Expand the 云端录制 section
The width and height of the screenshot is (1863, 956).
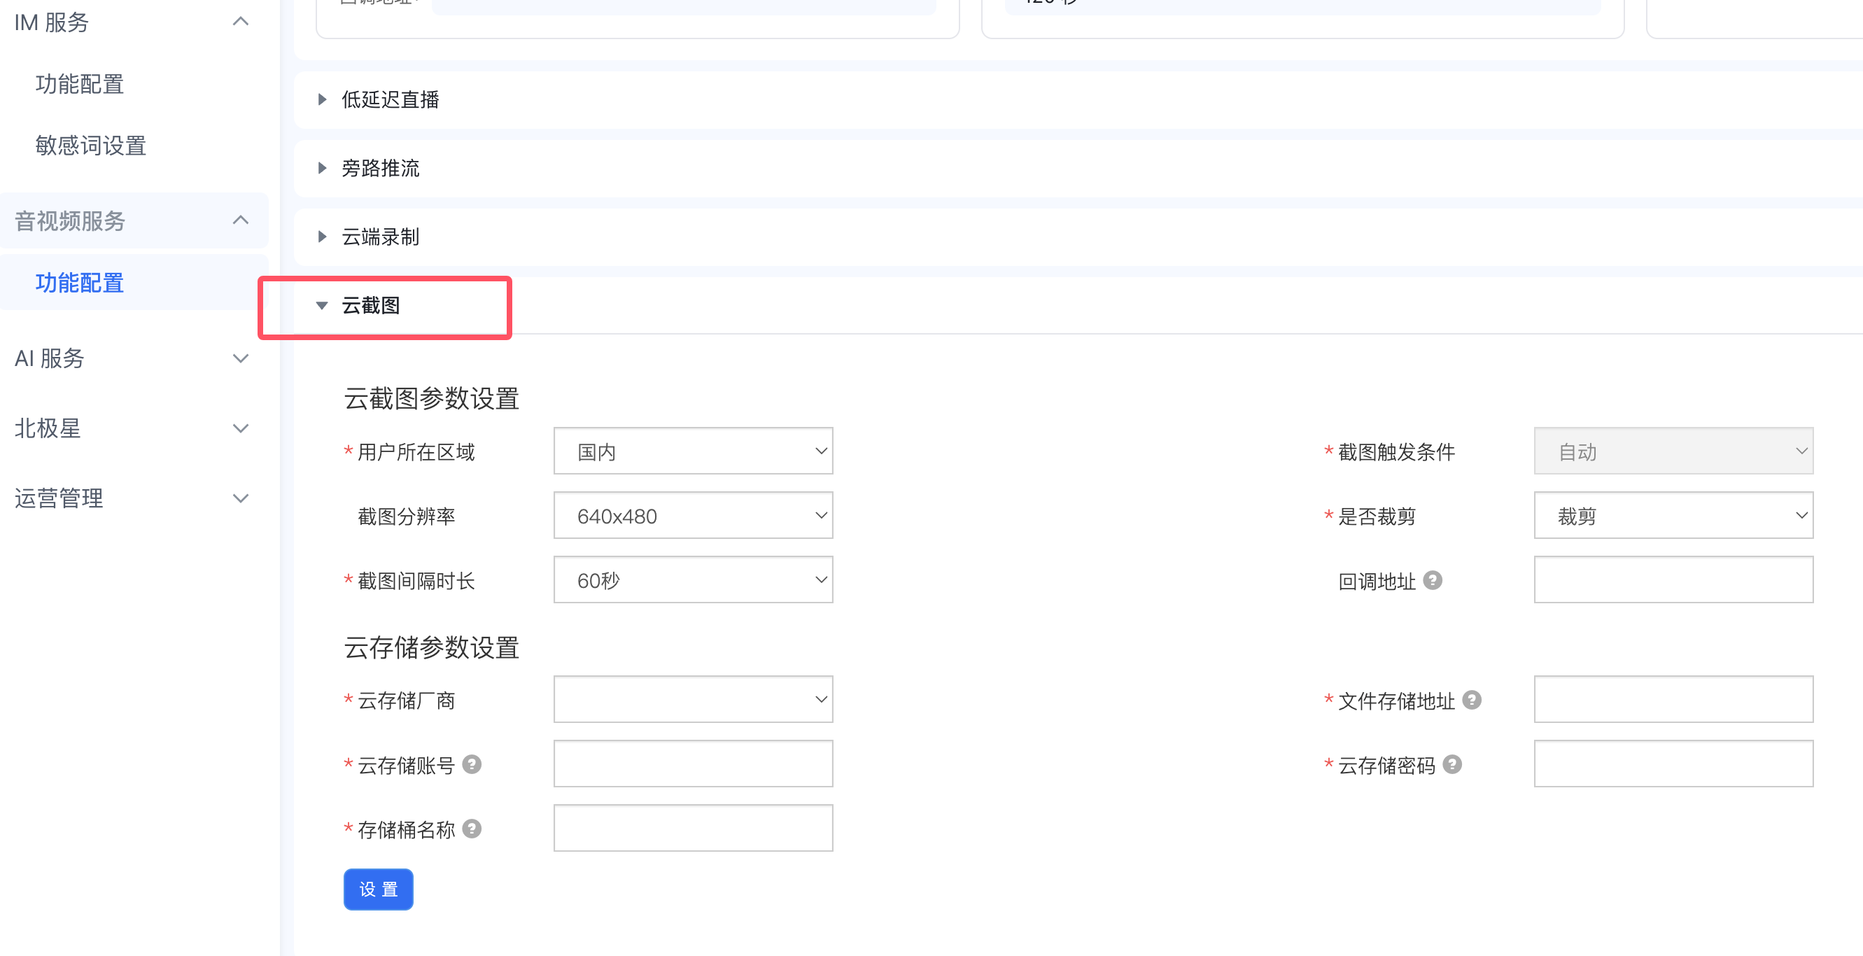click(323, 237)
